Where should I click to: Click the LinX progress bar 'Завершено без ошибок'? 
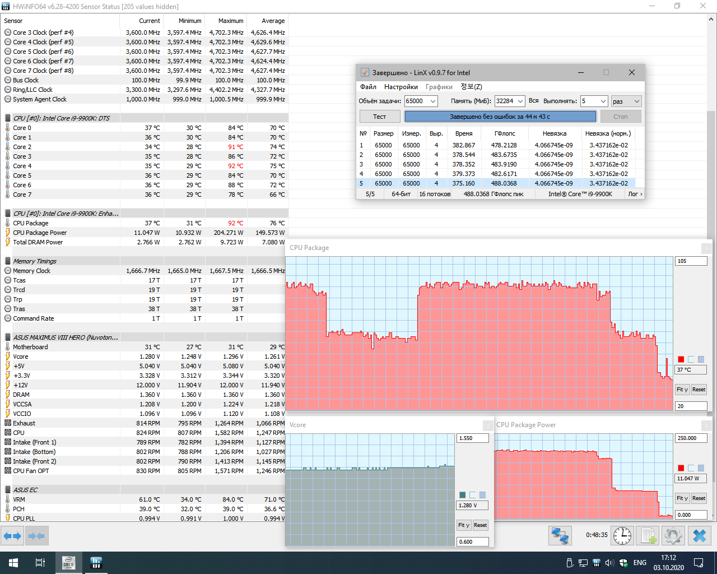click(x=500, y=117)
